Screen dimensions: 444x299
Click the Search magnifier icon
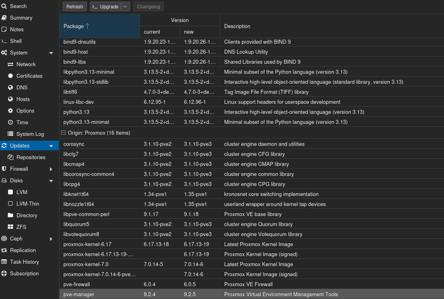click(4, 6)
